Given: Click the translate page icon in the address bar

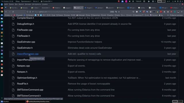Looking at the screenshot, I should coord(116,12).
